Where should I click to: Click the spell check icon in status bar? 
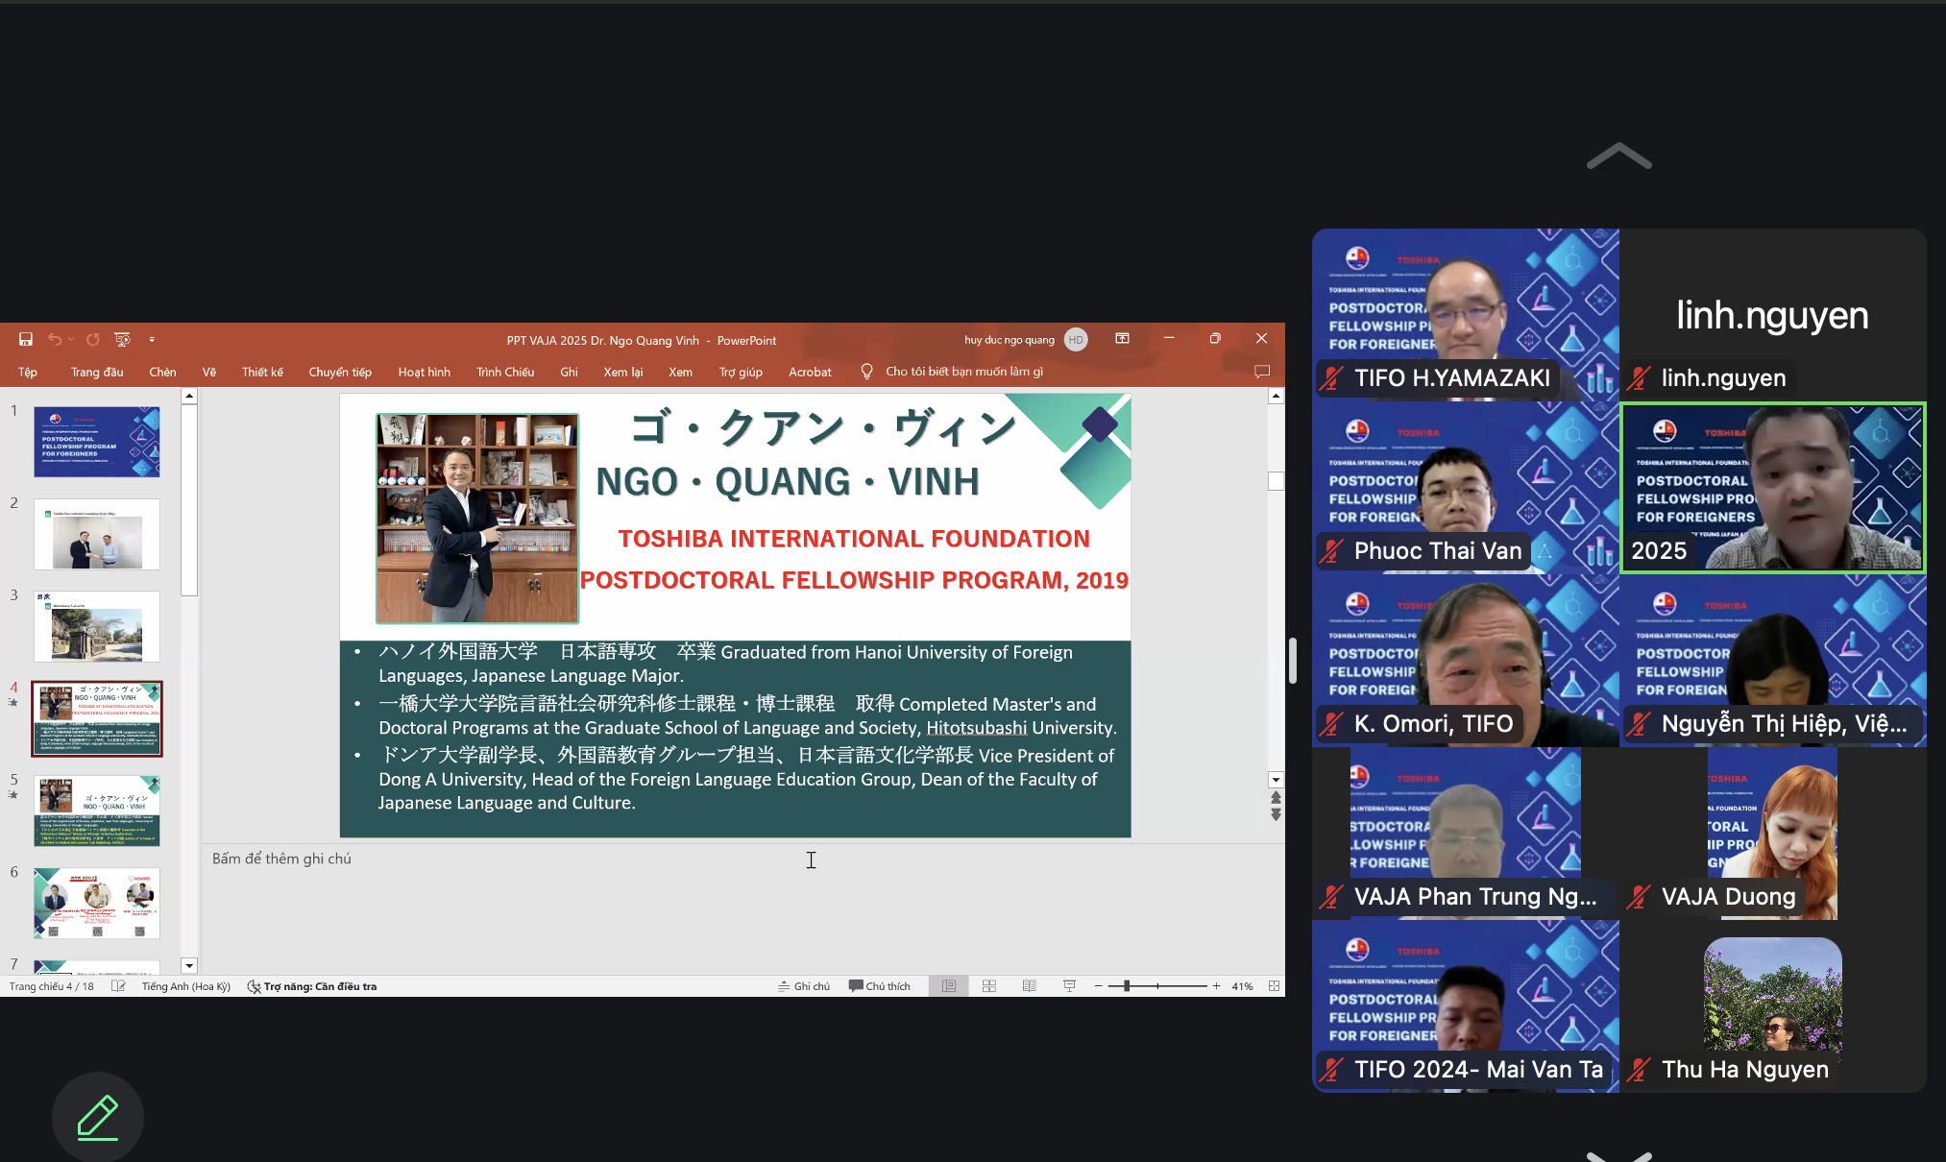click(x=118, y=986)
